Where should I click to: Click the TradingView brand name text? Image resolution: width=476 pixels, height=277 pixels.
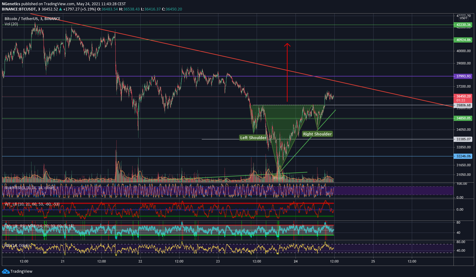pos(21,271)
